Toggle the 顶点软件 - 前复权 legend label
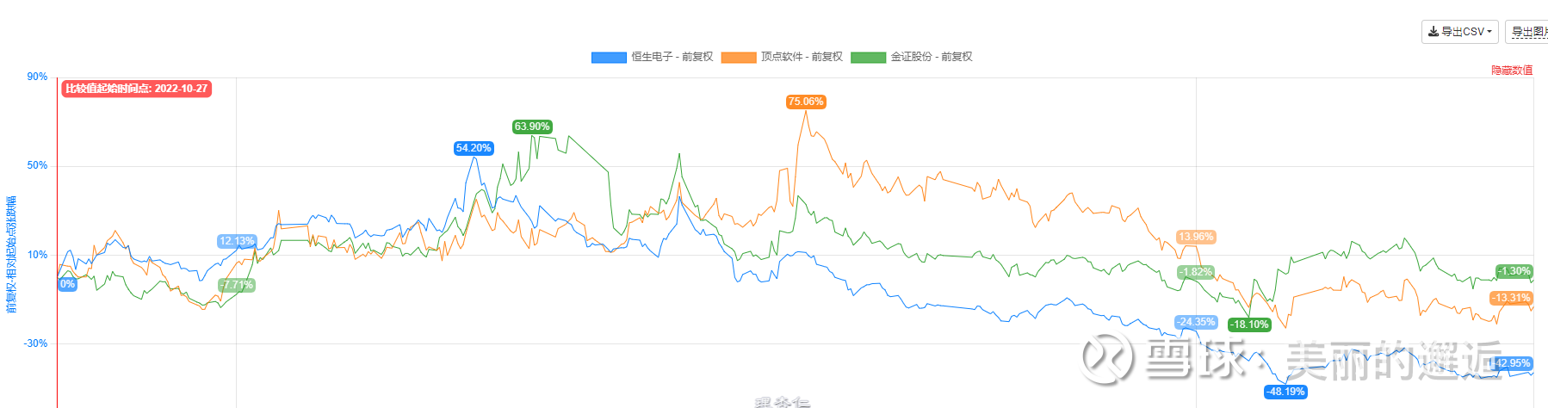This screenshot has height=408, width=1548. [x=802, y=57]
